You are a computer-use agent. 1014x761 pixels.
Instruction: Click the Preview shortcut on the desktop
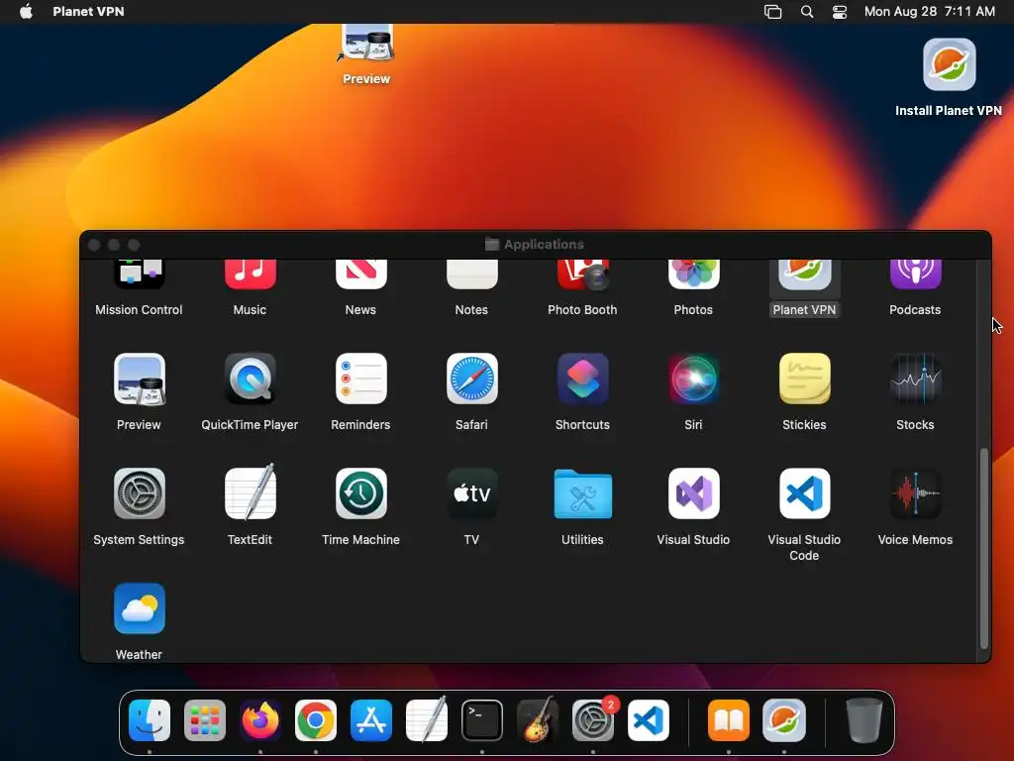(x=366, y=43)
